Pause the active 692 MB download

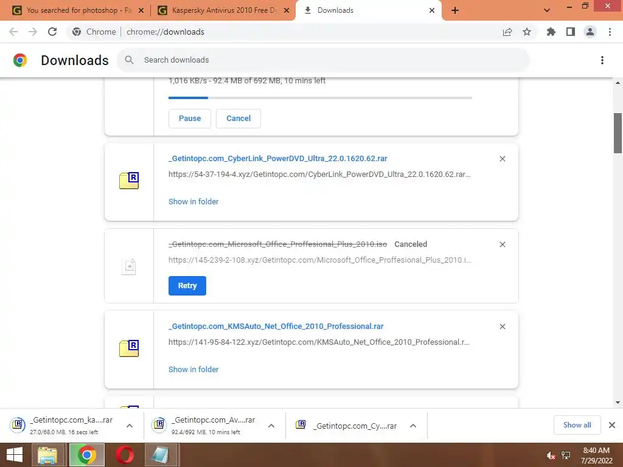coord(190,119)
